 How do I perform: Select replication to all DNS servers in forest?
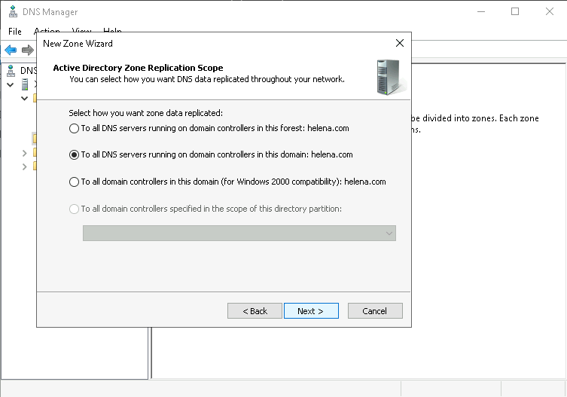pos(74,128)
